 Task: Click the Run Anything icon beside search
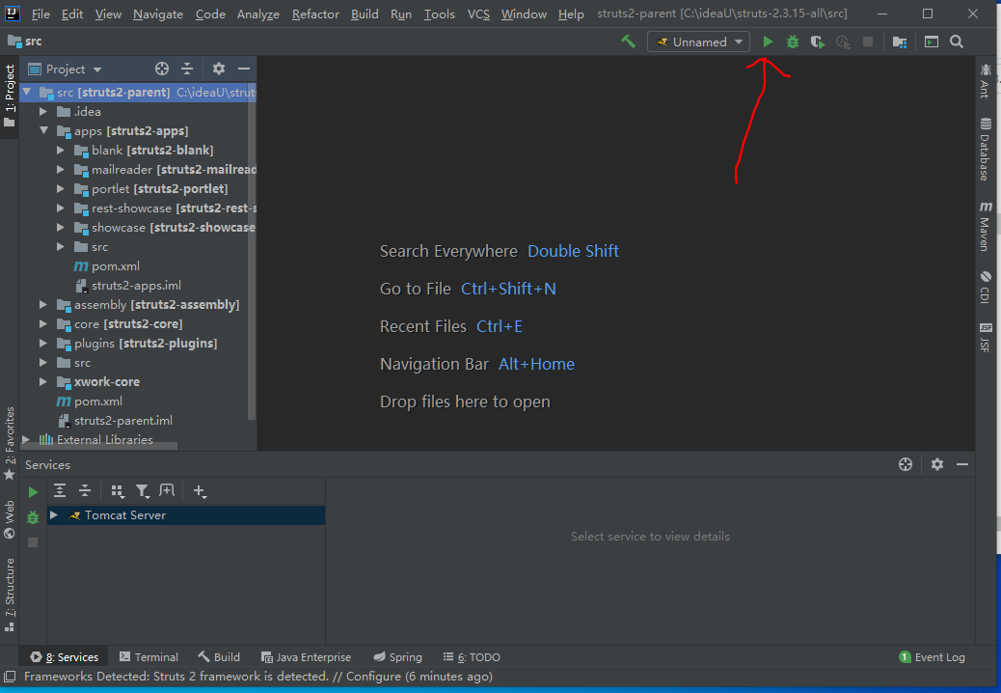click(x=932, y=42)
